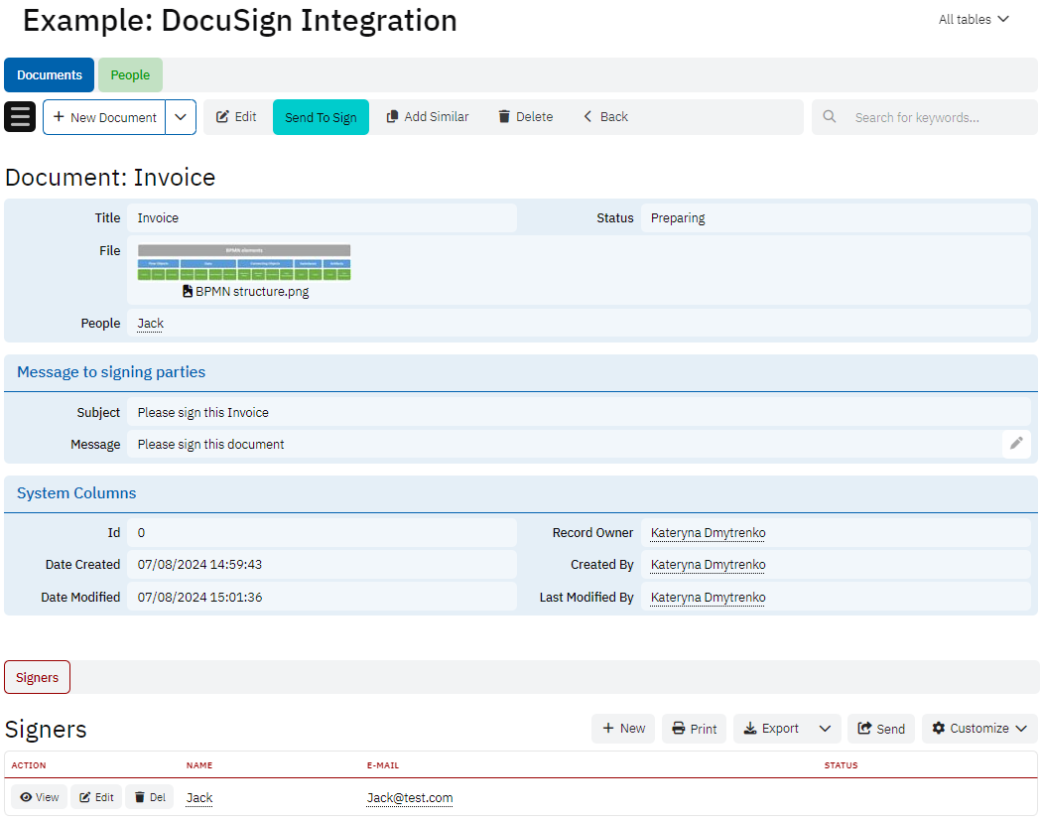Screen dimensions: 1041x820
Task: Click Edit in the document toolbar
Action: [x=236, y=117]
